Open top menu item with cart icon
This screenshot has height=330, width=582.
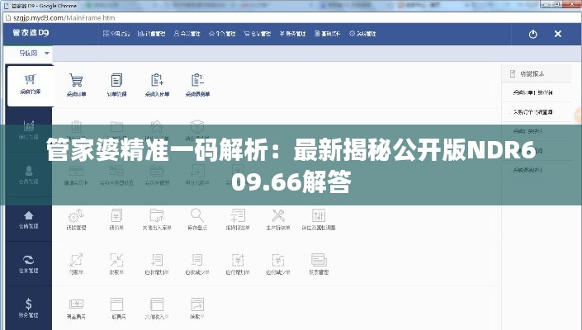258,34
